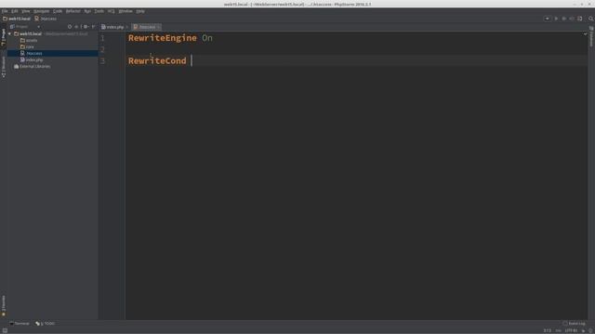Toggle the Favorites tool window side tab
The image size is (595, 334).
point(4,305)
